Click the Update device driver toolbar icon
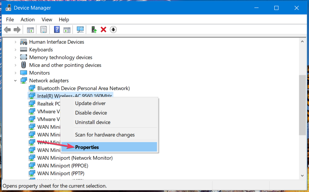 [94, 30]
